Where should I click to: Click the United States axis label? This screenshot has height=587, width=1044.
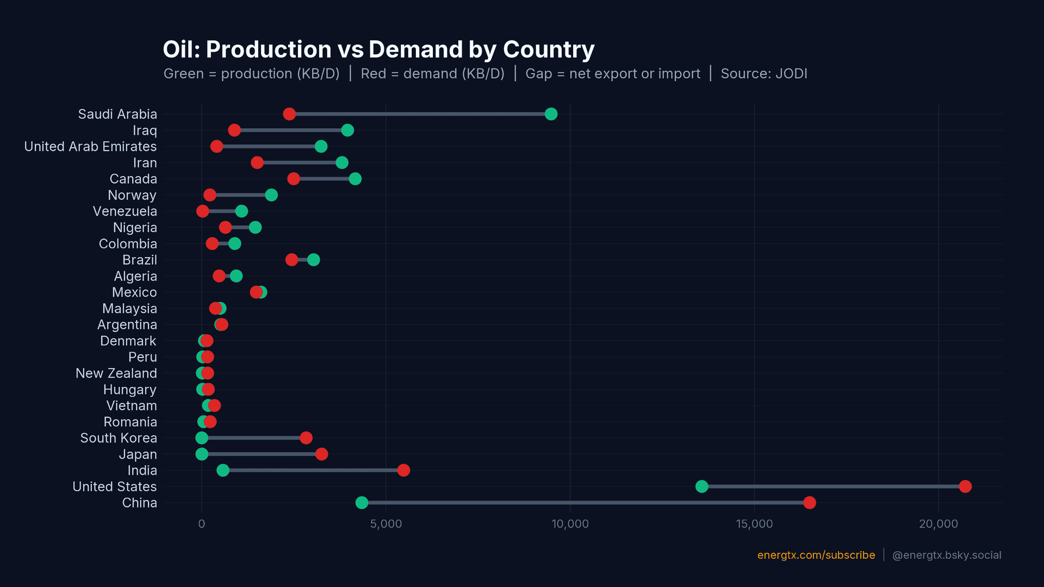click(x=115, y=486)
